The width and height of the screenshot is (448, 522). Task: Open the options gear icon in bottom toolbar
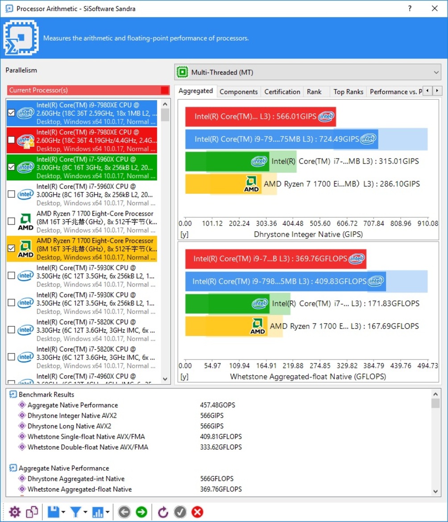[x=15, y=512]
